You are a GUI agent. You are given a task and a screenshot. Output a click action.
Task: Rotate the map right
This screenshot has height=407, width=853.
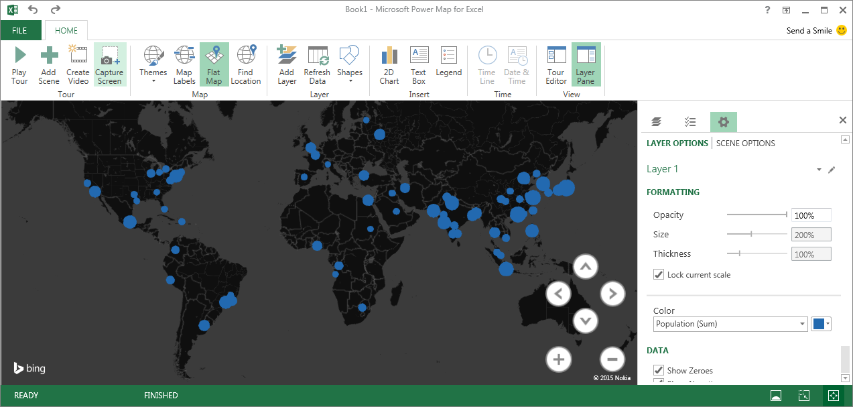point(612,293)
